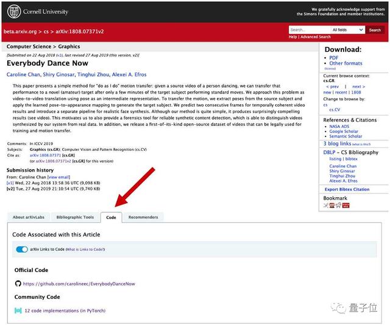Screen dimensions: 390x325
Task: Open the NASA ADS citations link
Action: [x=339, y=126]
